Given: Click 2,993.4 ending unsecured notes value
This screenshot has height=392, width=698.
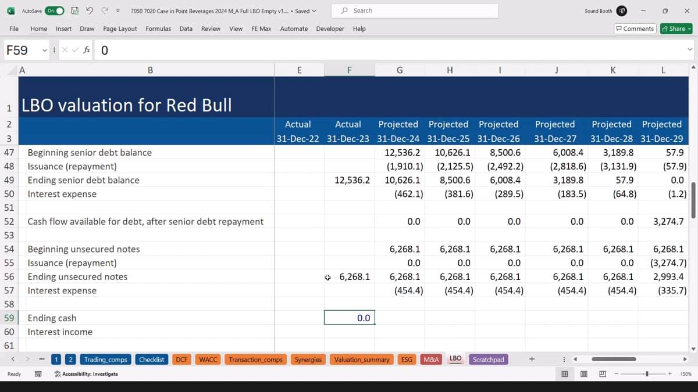Looking at the screenshot, I should 663,276.
